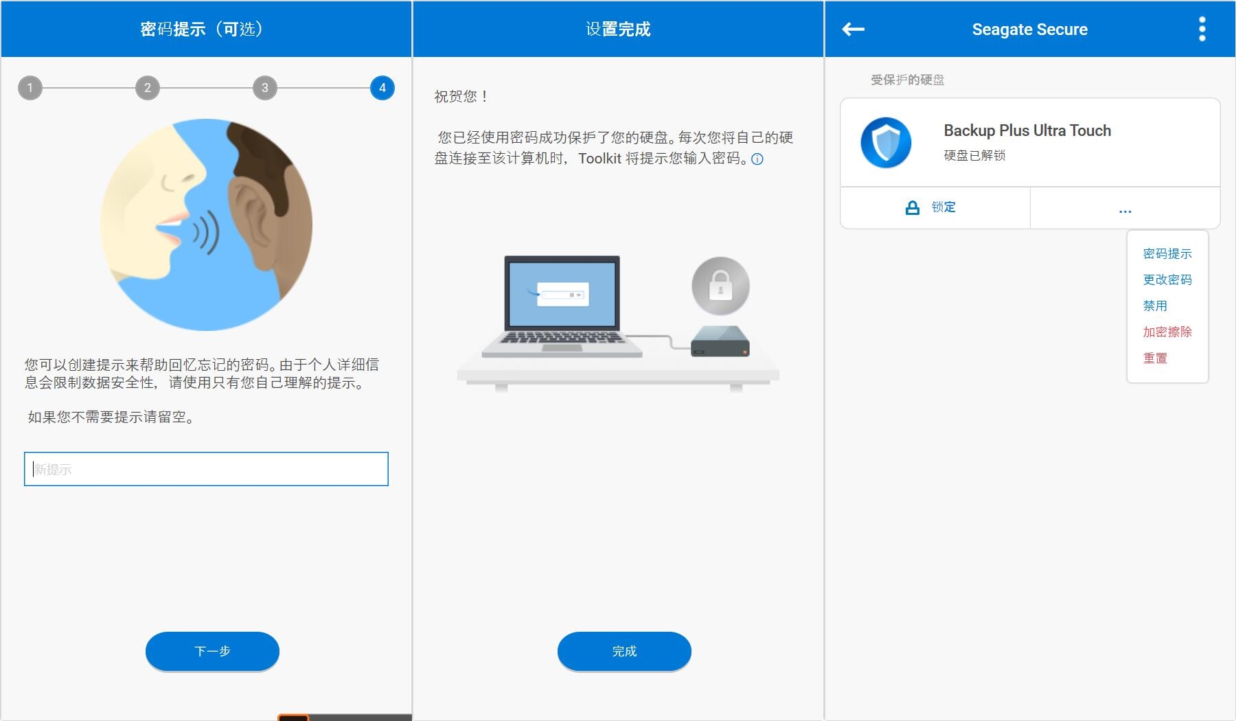Open the info icon after Toolkit password message
This screenshot has height=721, width=1236.
pos(757,159)
